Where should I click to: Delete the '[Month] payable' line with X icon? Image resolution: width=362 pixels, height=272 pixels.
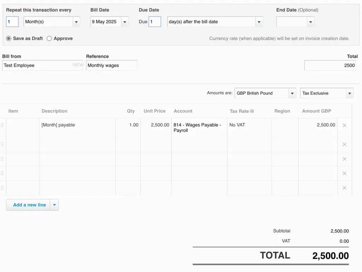coord(344,125)
